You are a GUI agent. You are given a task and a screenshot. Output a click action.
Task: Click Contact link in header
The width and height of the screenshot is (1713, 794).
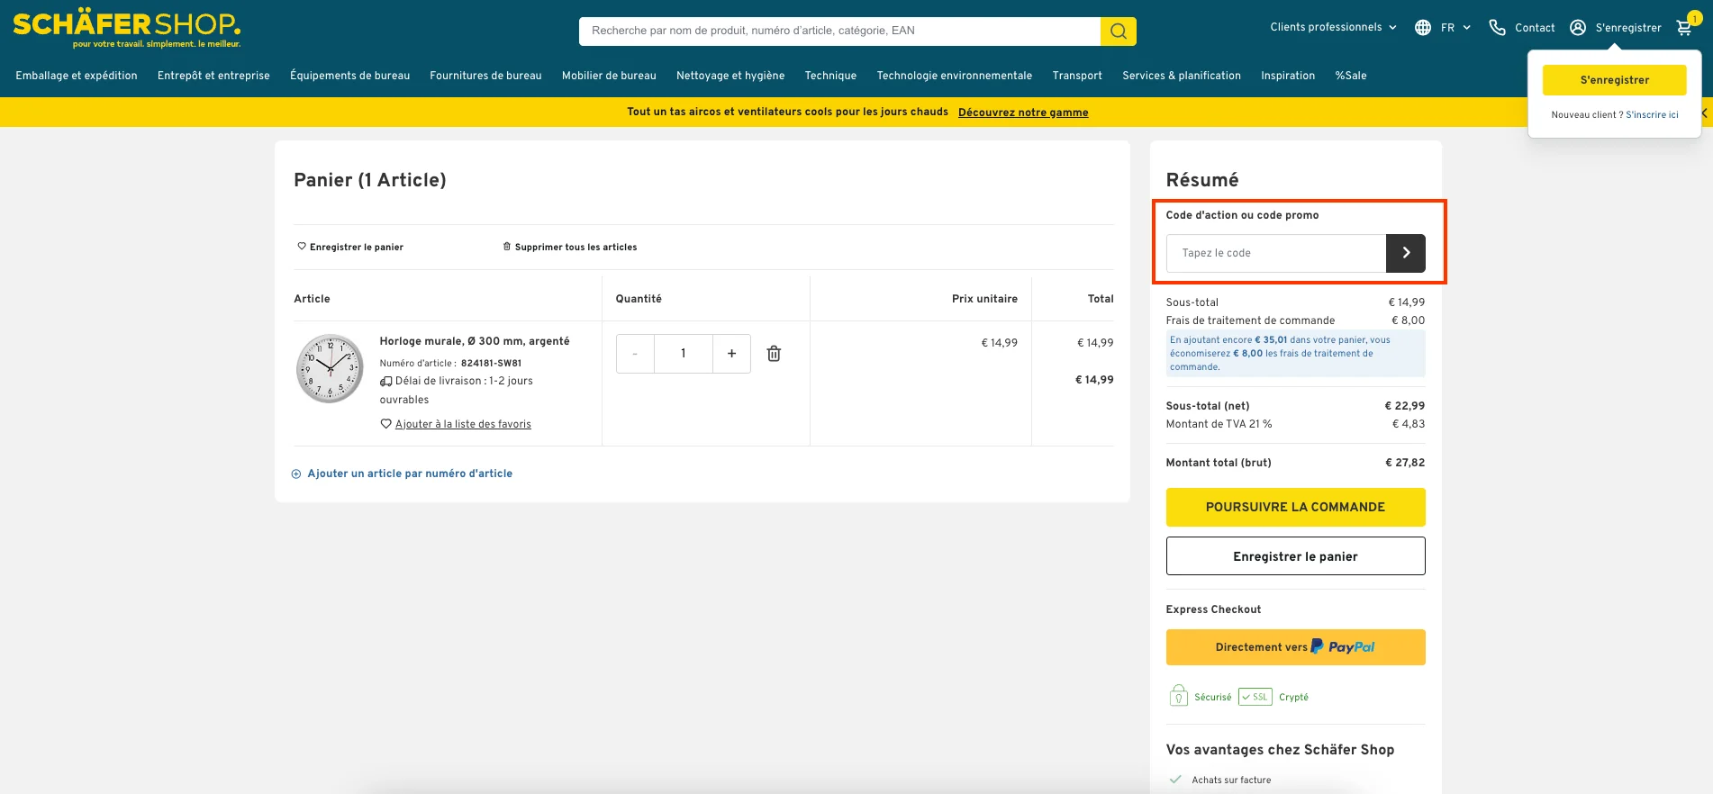(1535, 28)
